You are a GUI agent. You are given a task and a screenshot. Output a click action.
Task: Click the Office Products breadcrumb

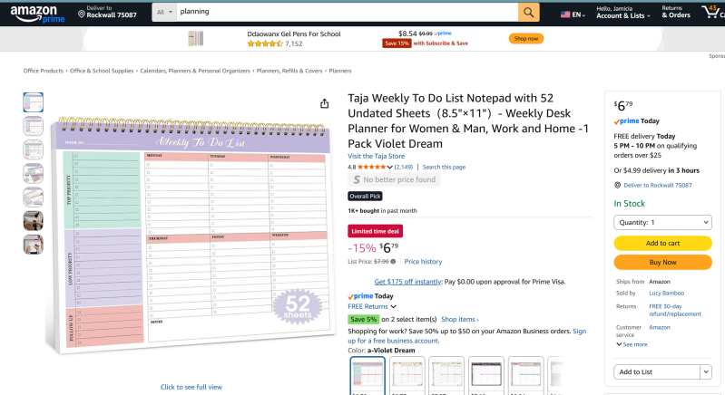tap(43, 71)
